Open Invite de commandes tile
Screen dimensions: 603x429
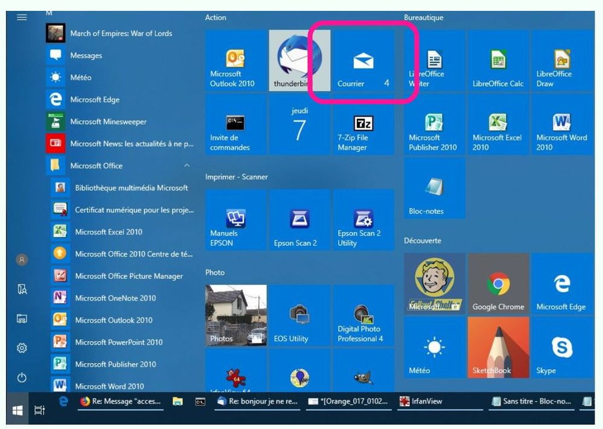(x=236, y=125)
